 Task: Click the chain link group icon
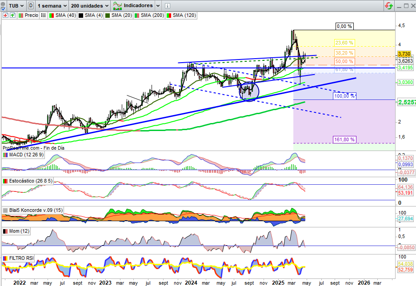(x=4, y=6)
